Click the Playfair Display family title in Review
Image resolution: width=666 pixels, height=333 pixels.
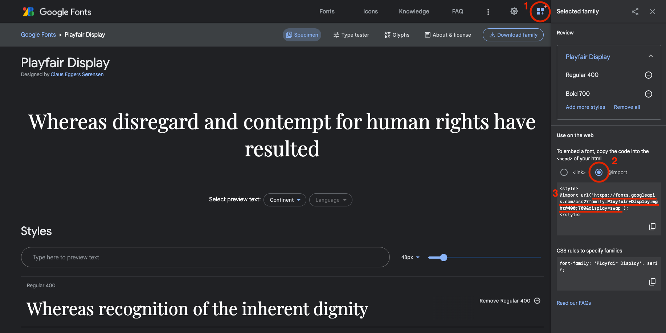(588, 57)
